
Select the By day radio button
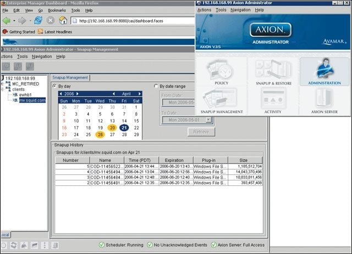coord(54,86)
